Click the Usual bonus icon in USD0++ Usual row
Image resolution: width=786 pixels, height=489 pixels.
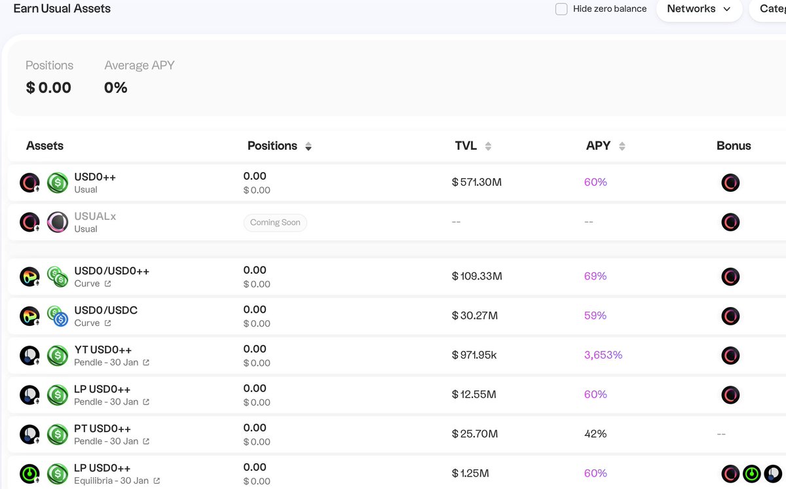[x=730, y=183]
